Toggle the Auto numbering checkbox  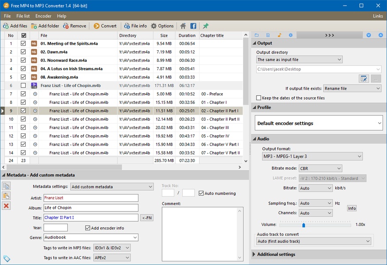click(x=201, y=193)
